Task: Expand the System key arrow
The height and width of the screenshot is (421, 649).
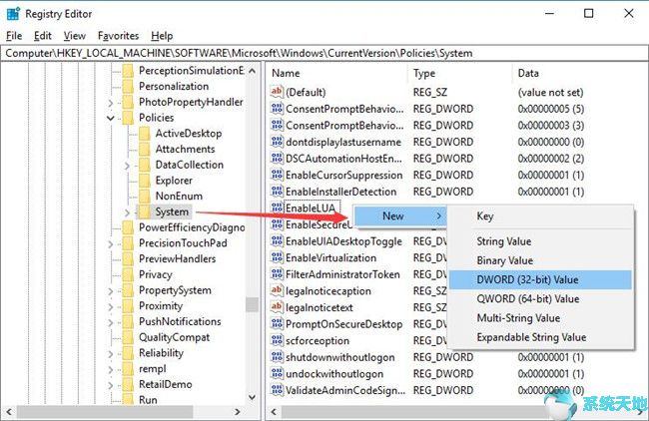Action: coord(127,212)
